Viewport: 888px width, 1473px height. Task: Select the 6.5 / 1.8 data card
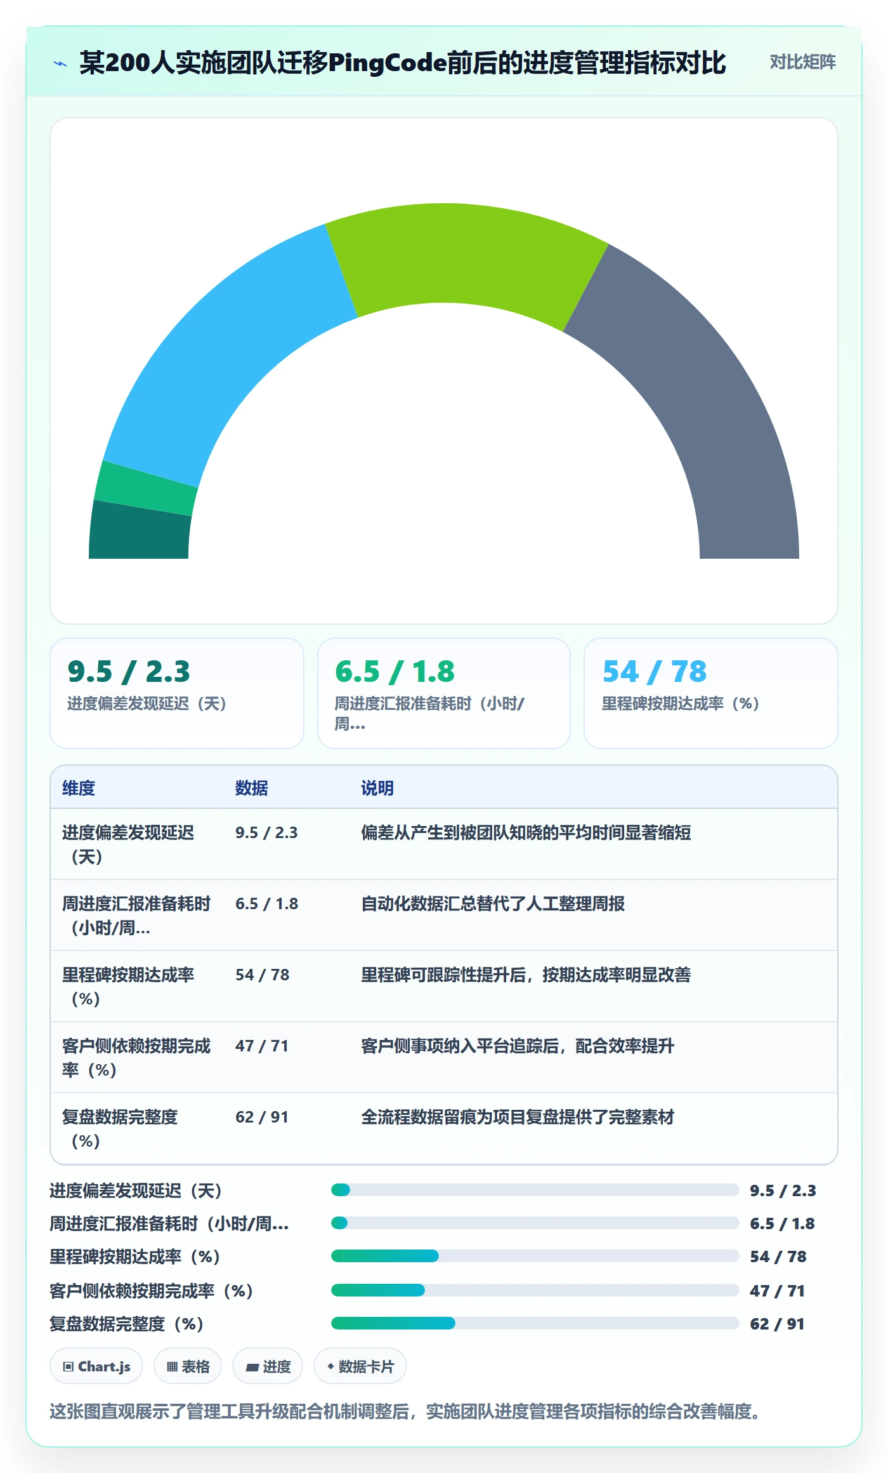pyautogui.click(x=444, y=693)
